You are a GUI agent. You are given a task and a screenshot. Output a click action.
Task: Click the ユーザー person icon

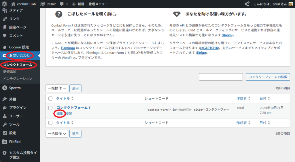5,116
